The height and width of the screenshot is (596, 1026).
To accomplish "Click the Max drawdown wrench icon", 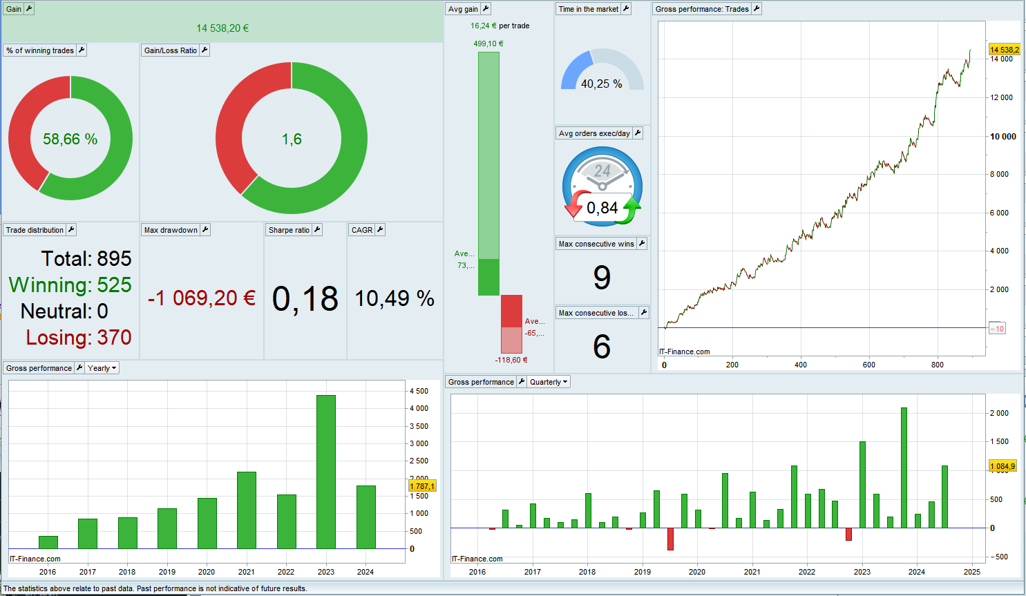I will (x=205, y=230).
